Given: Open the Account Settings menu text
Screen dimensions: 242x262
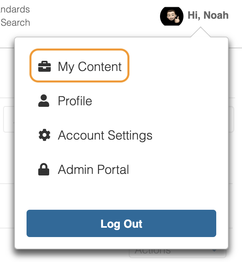Looking at the screenshot, I should [105, 135].
